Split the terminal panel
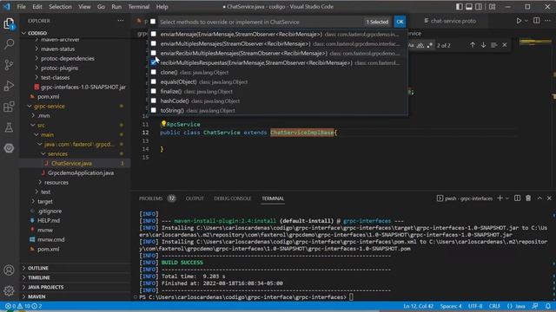The width and height of the screenshot is (556, 312). click(518, 198)
